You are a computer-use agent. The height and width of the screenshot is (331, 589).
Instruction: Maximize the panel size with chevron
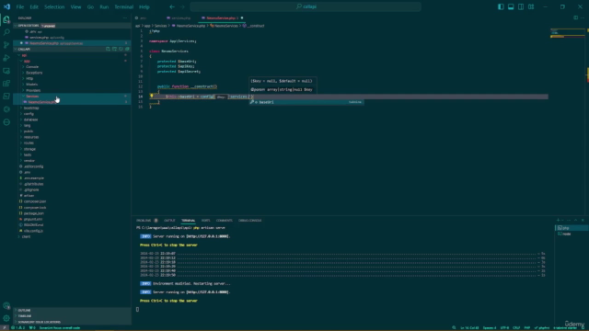click(575, 221)
